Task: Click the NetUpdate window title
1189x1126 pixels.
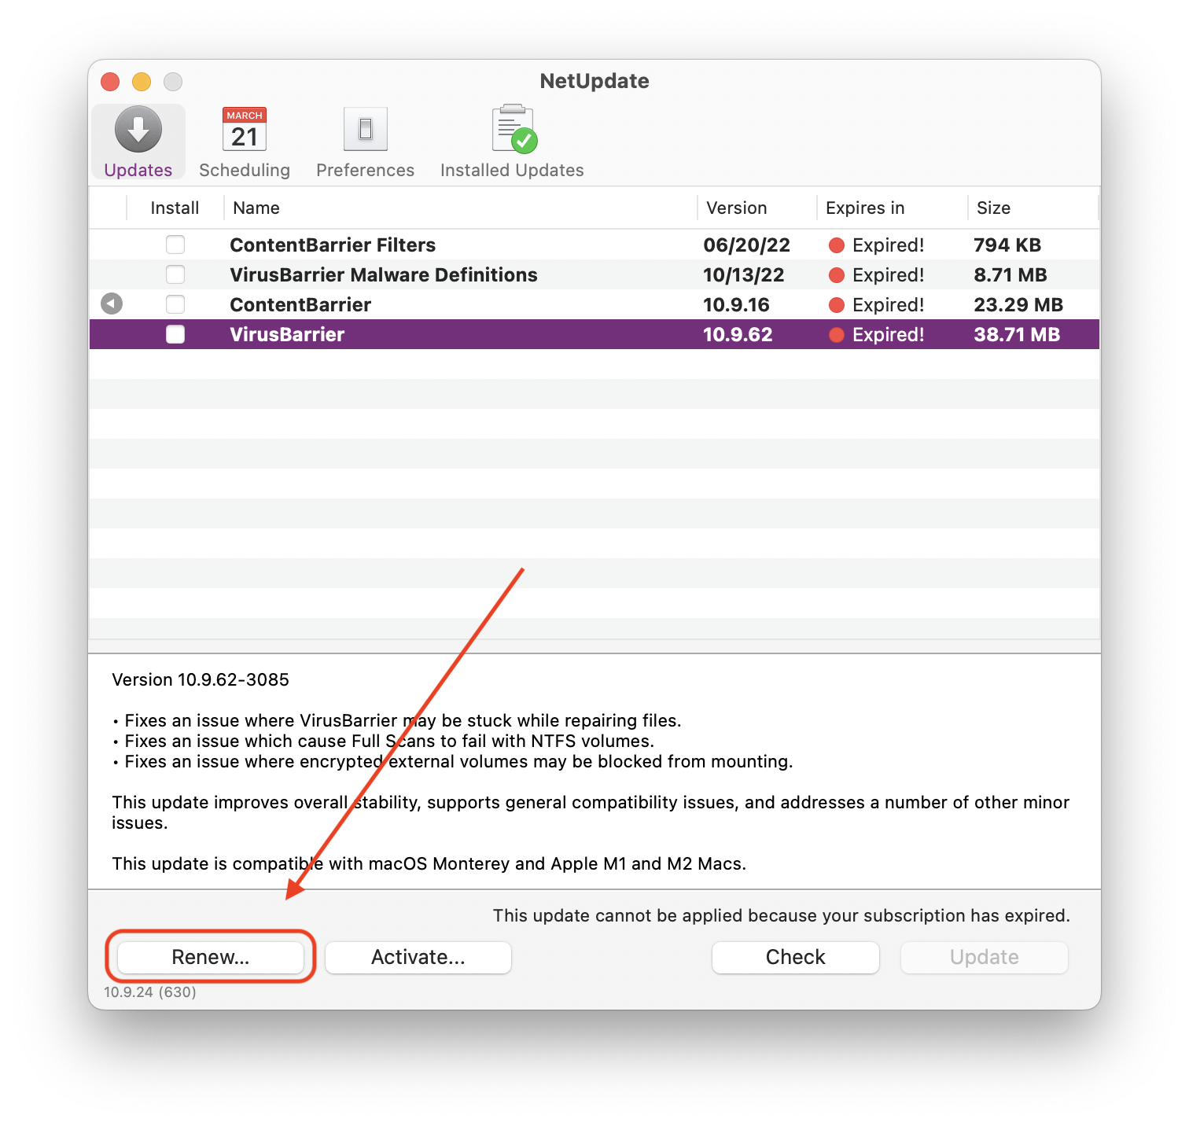Action: [594, 81]
